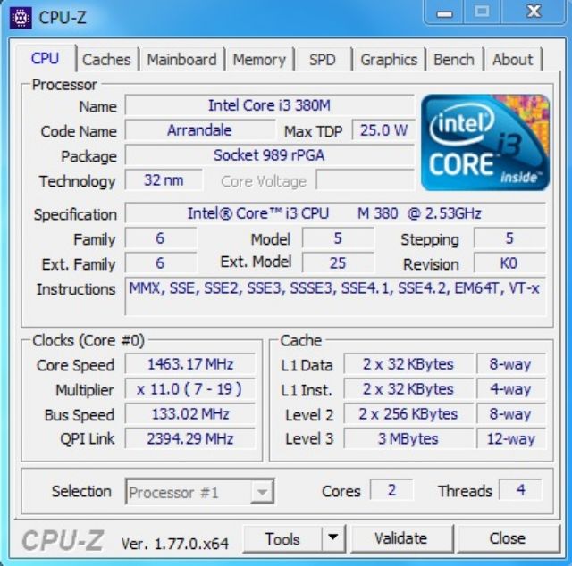Switch to the Caches tab
The width and height of the screenshot is (572, 566).
coord(106,60)
